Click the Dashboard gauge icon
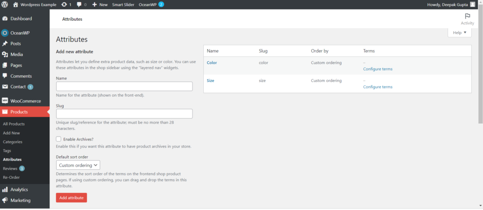This screenshot has height=210, width=483. point(5,18)
